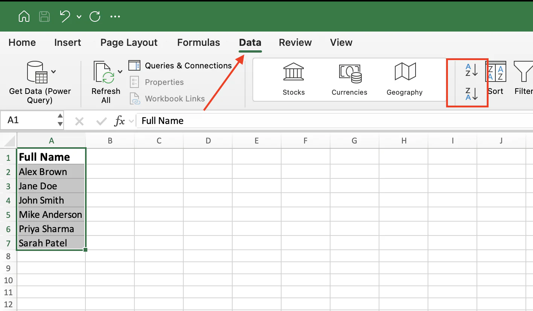Expand the Refresh All dropdown arrow

pos(120,72)
